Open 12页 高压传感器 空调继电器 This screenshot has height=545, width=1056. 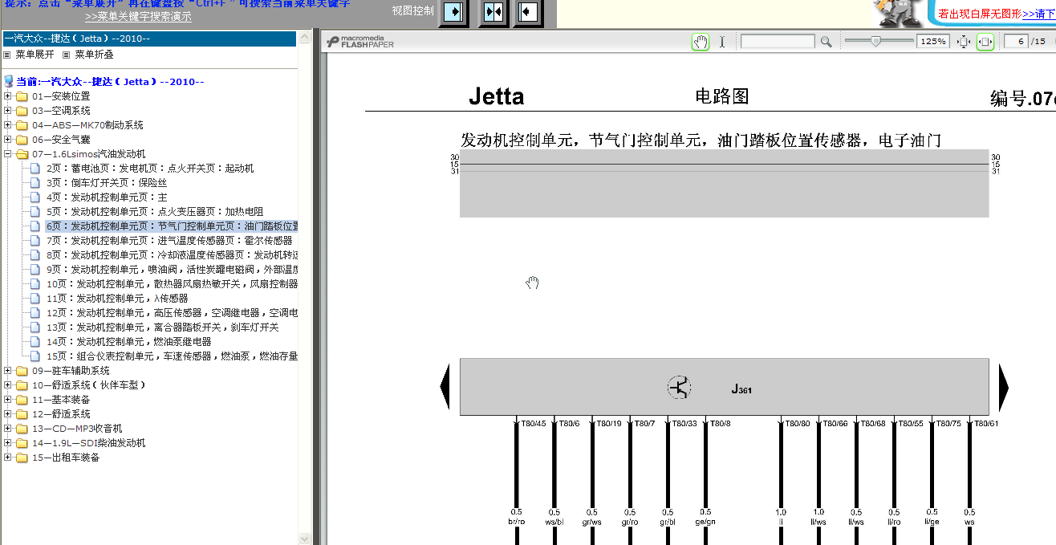click(172, 313)
